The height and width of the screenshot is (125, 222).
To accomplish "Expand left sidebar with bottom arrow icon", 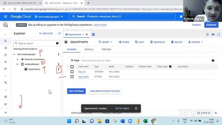I will tap(6, 112).
